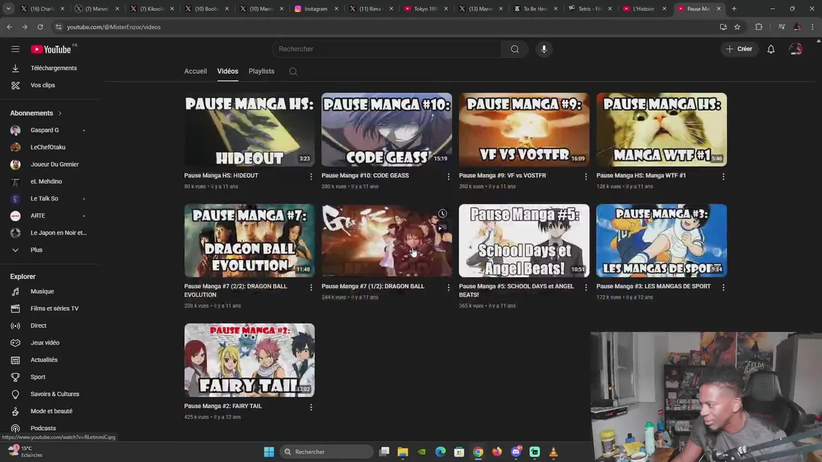Open VLC from taskbar
The width and height of the screenshot is (822, 462).
[554, 452]
